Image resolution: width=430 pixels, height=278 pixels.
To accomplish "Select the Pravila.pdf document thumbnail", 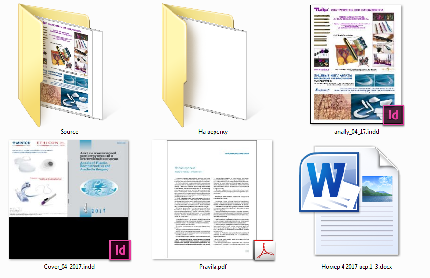I will tap(213, 200).
